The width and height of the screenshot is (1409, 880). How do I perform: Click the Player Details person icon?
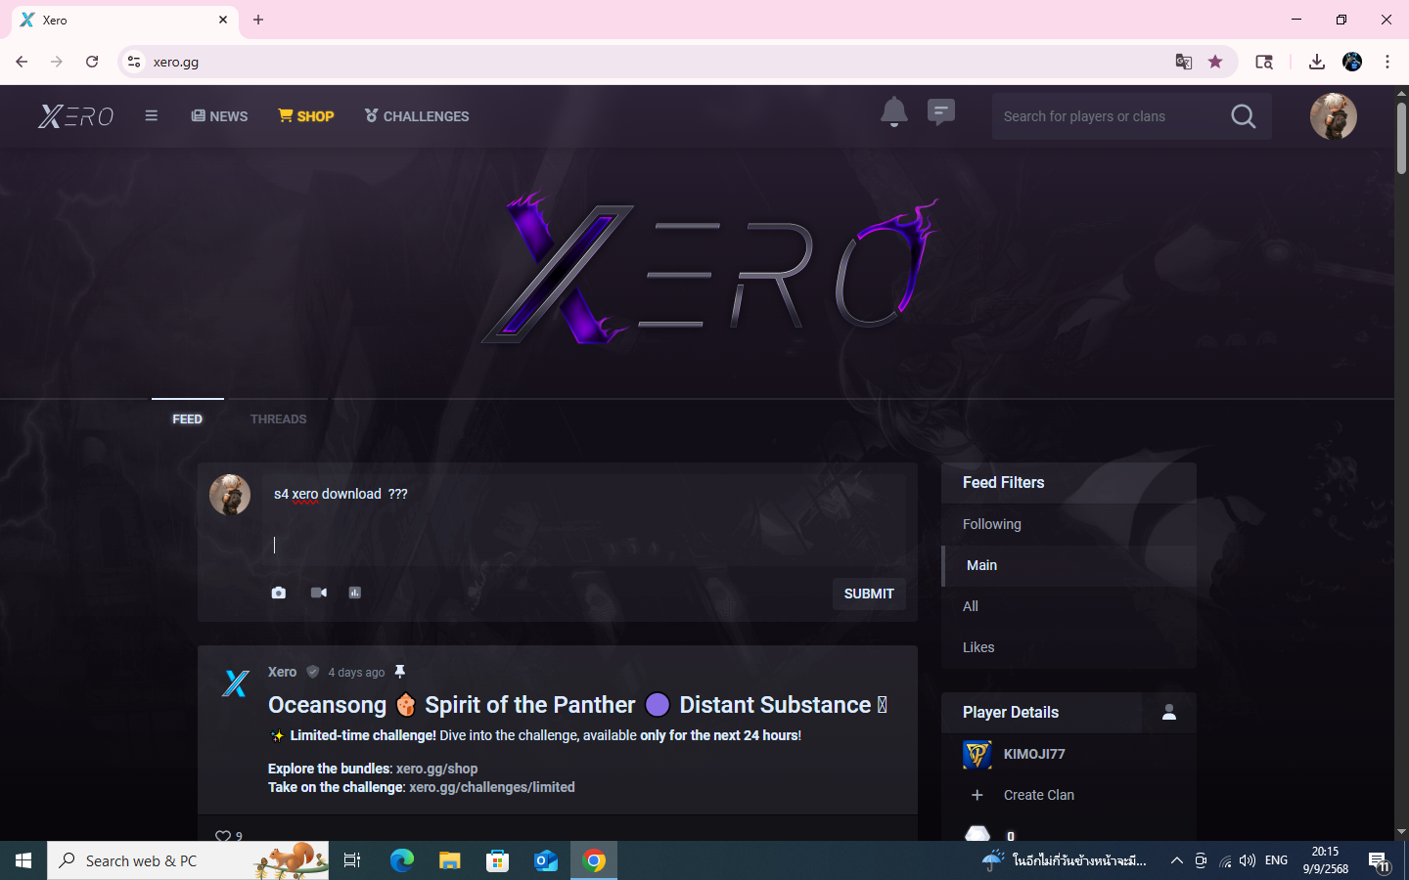click(x=1168, y=712)
